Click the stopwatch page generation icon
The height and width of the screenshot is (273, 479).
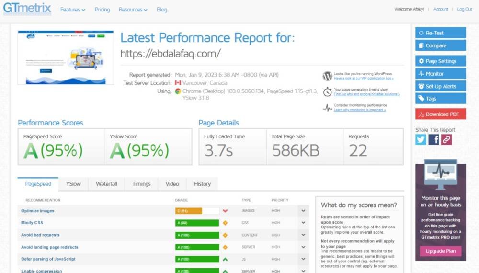[328, 91]
